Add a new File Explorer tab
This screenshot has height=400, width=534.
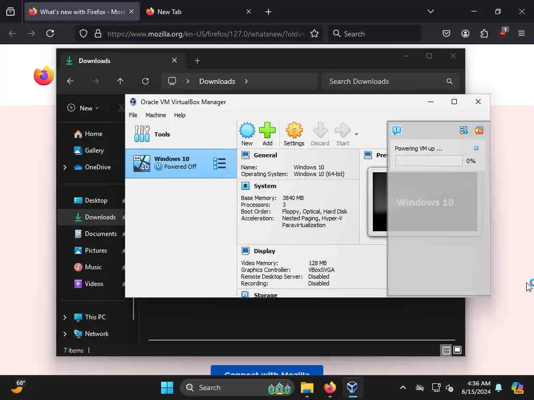point(197,60)
